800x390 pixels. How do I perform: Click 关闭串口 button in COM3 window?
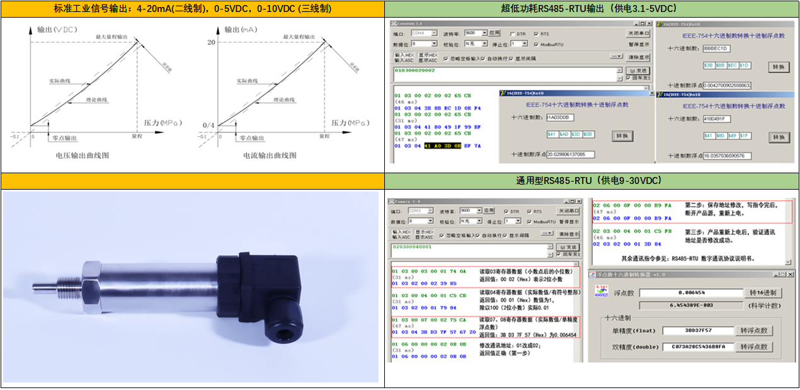click(568, 211)
